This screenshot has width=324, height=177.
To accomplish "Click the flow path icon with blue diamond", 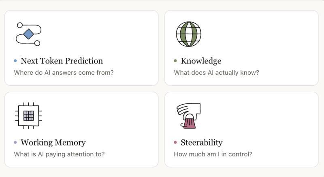I will [28, 34].
